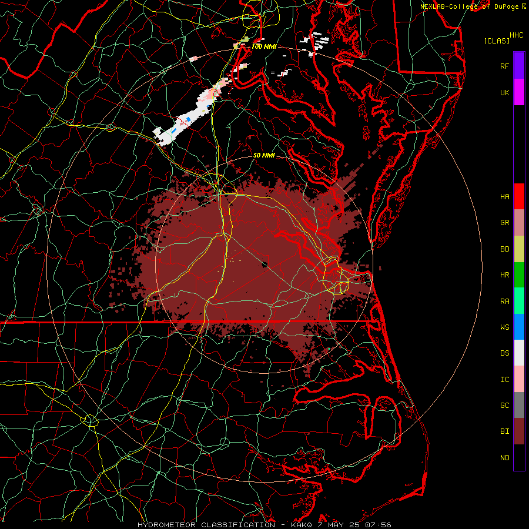
Task: Click the [CLAS] units label
Action: click(x=497, y=41)
